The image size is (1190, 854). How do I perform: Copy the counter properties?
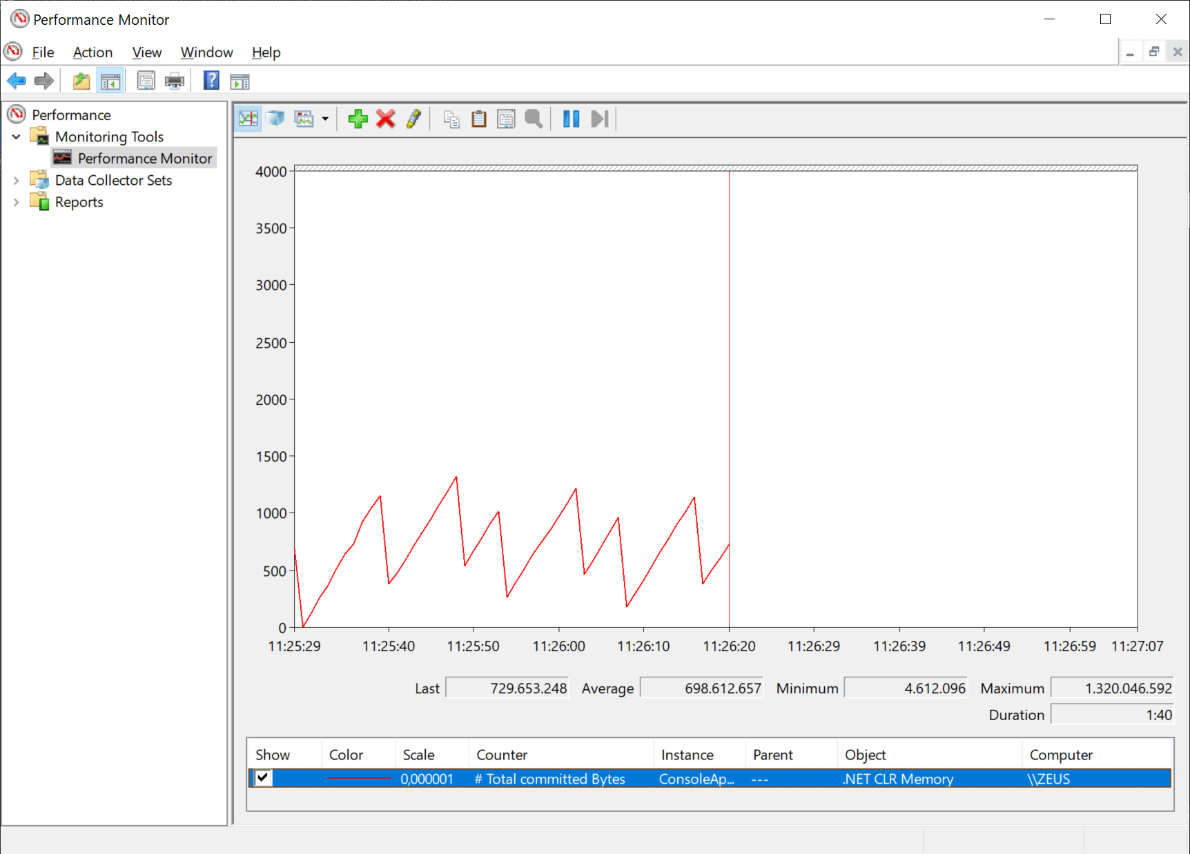point(451,119)
